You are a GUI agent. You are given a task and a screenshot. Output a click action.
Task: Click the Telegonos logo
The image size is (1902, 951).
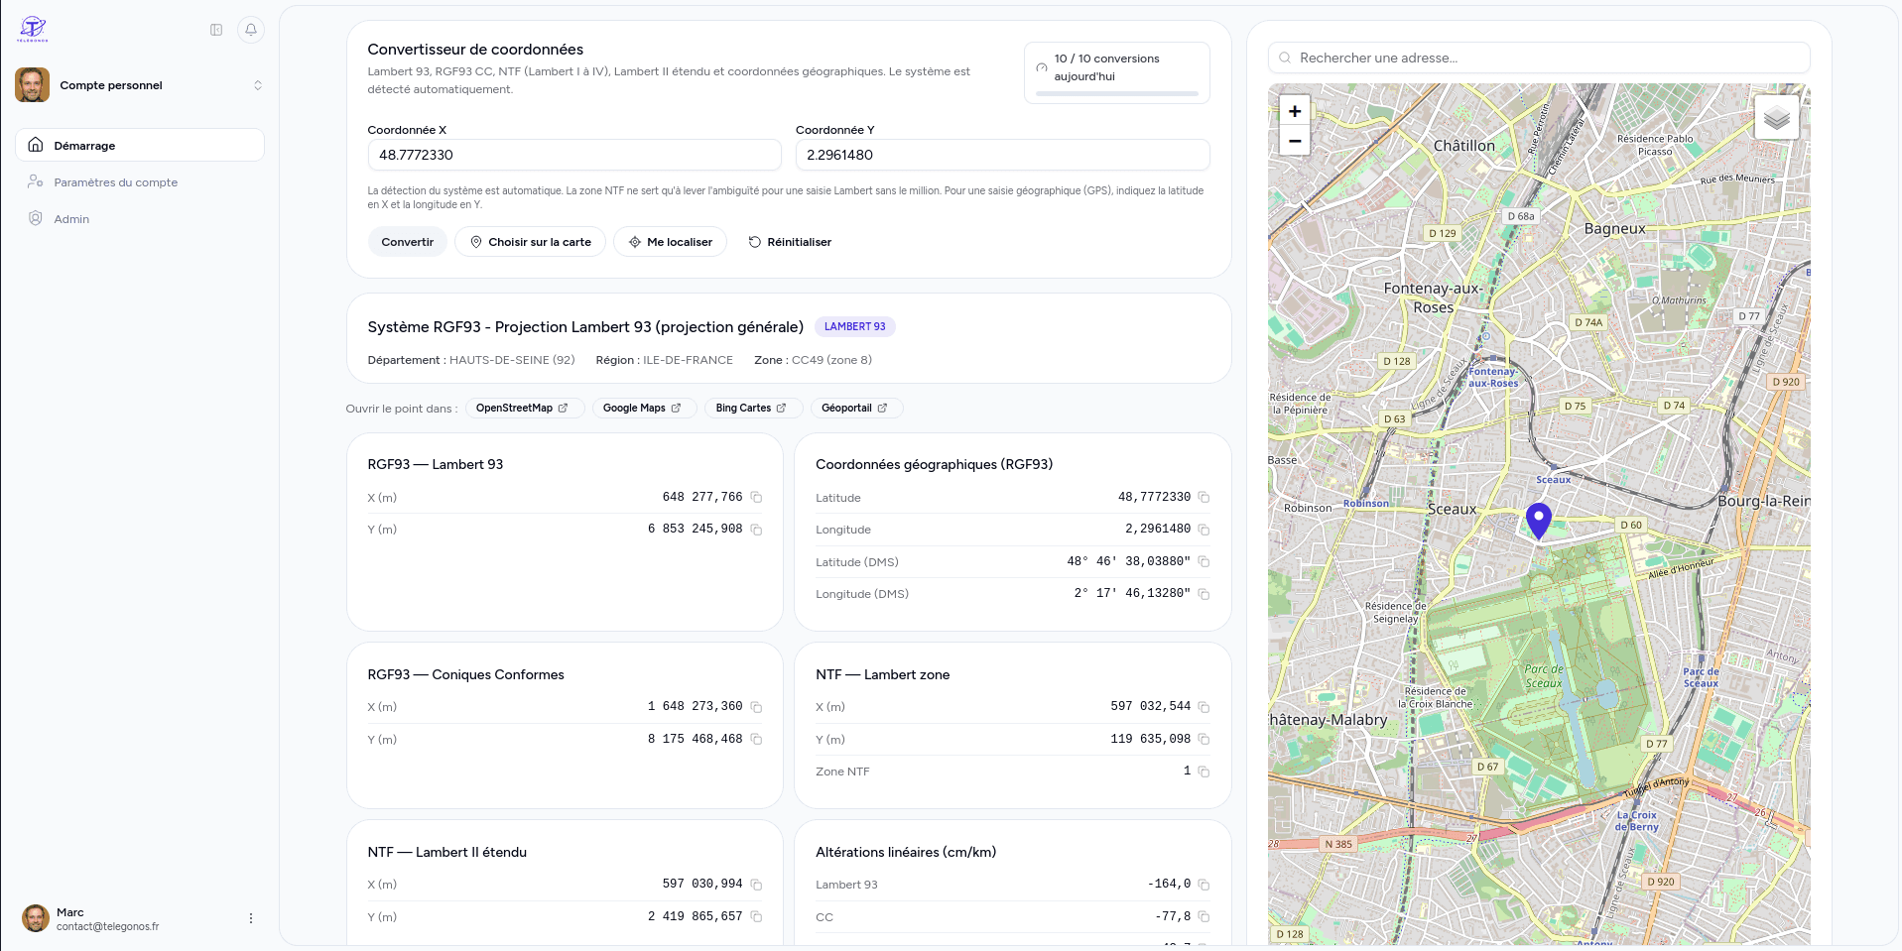click(33, 29)
